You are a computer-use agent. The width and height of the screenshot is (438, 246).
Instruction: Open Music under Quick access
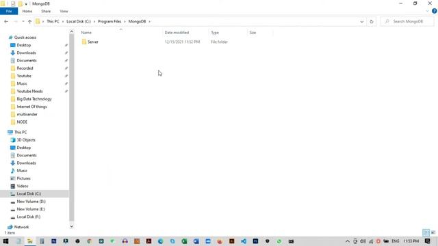pyautogui.click(x=22, y=83)
